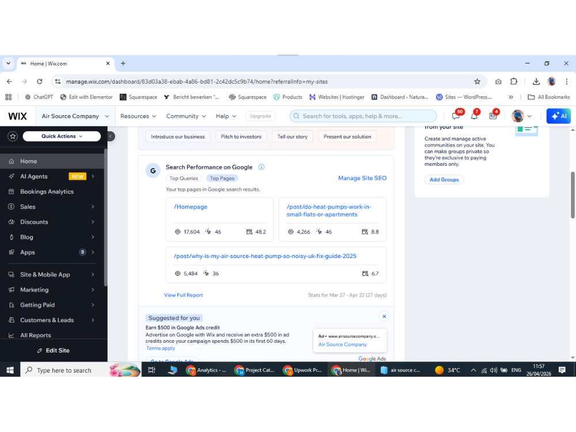Click the Google G icon in performance card

pos(153,170)
